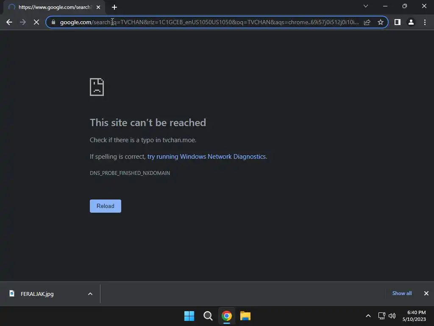This screenshot has height=326, width=434.
Task: Open the volume control in tray
Action: (x=392, y=316)
